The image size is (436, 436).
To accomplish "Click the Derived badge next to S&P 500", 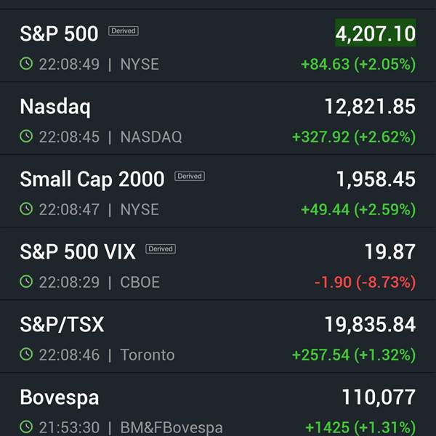I will click(124, 31).
